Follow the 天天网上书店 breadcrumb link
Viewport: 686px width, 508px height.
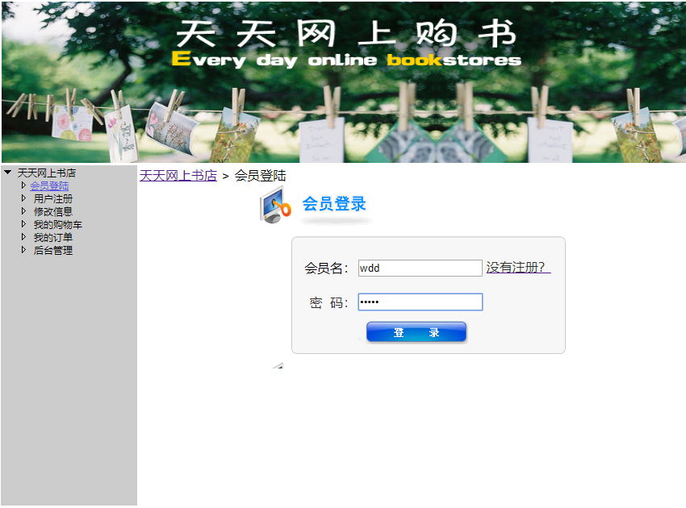178,176
